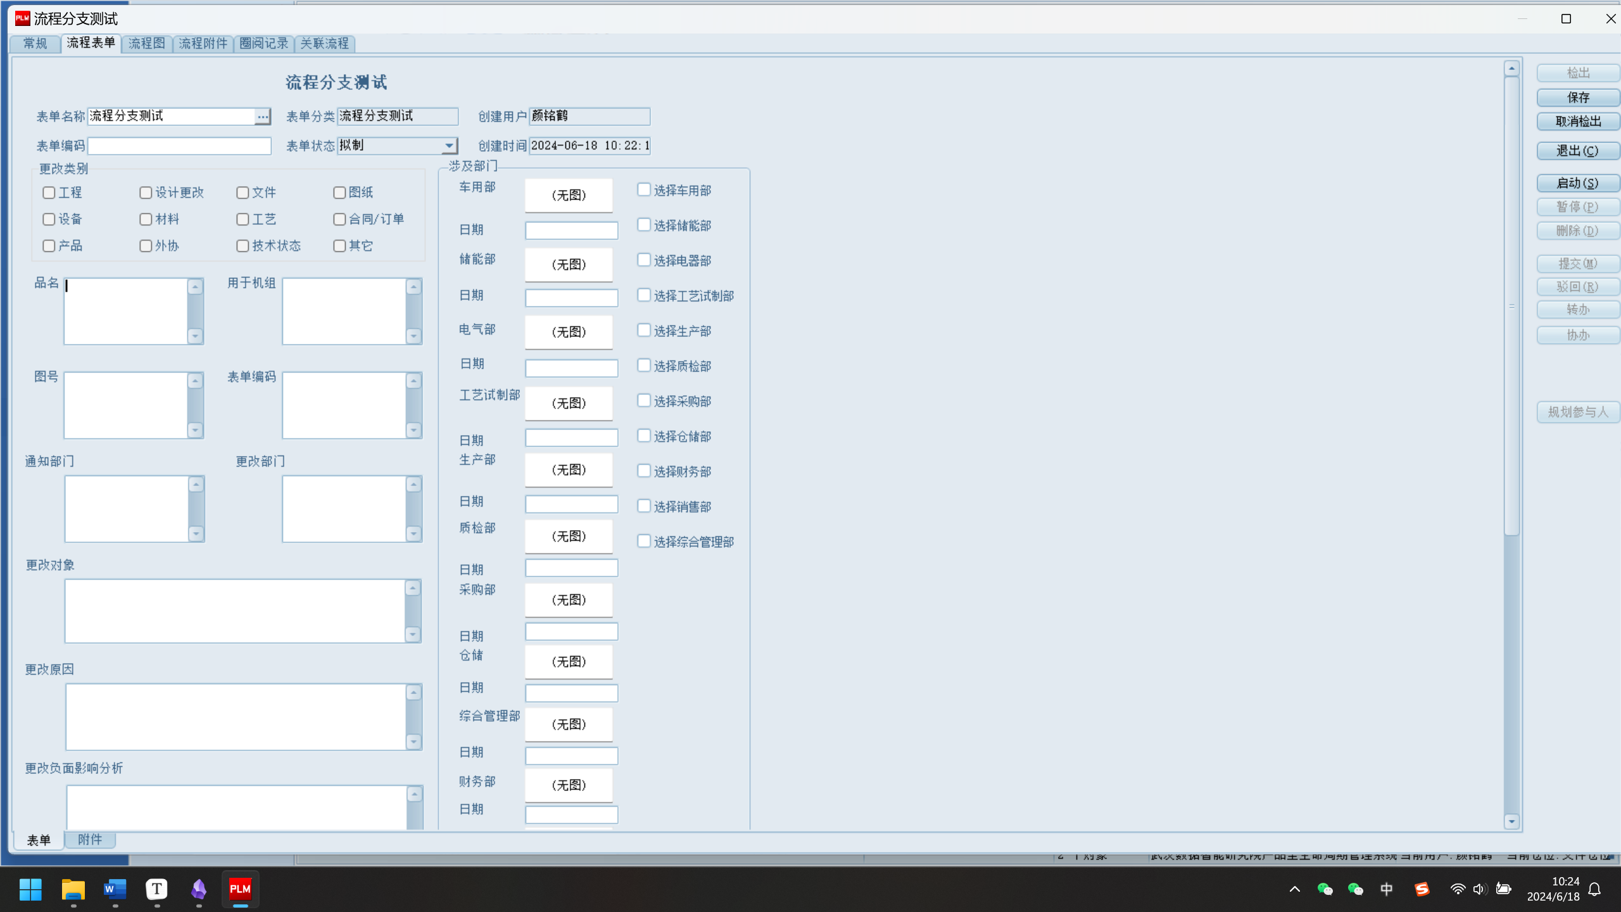This screenshot has height=912, width=1621.
Task: Check the 工程 checkbox
Action: point(49,193)
